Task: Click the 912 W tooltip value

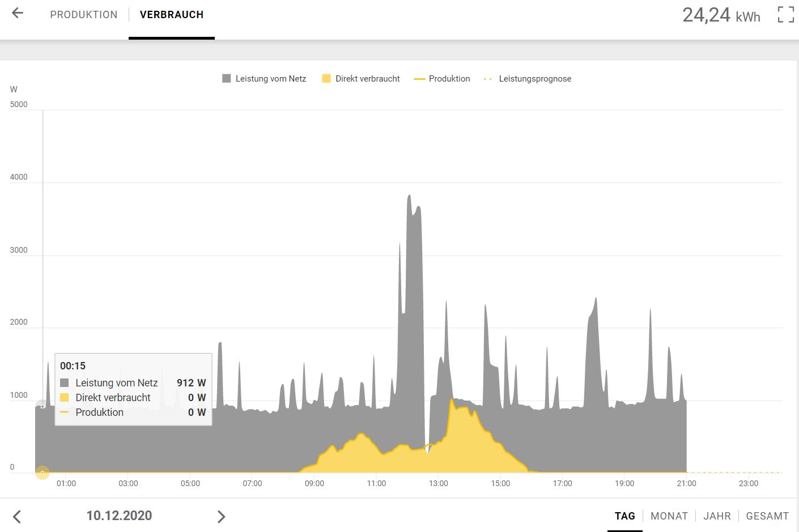Action: tap(191, 383)
